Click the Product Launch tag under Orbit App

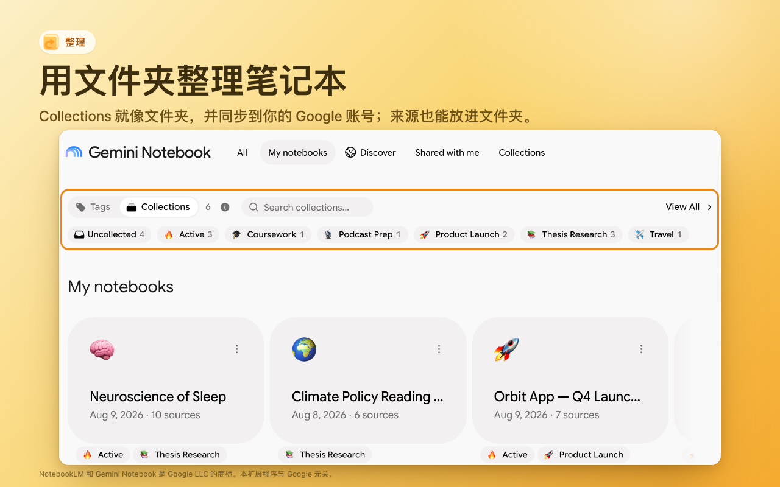[584, 455]
